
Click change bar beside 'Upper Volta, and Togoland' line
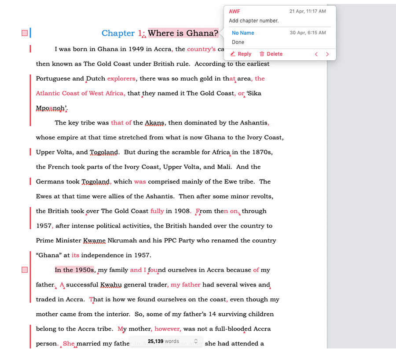pos(30,152)
